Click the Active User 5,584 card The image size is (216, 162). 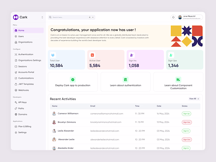pos(106,60)
